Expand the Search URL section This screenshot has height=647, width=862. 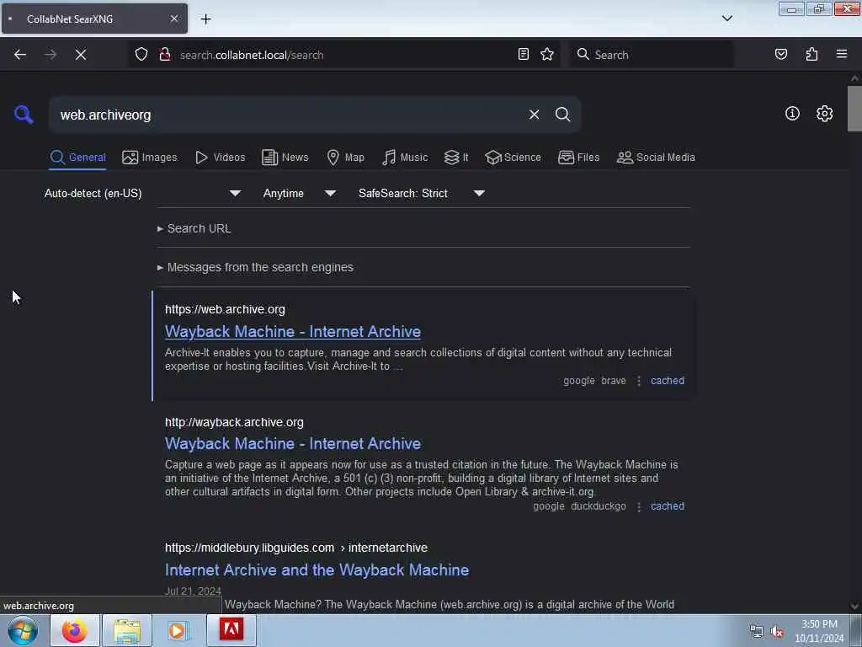(194, 228)
